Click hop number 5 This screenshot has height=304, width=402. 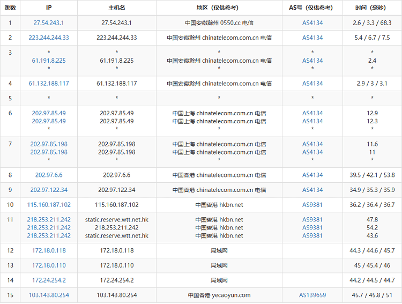tap(10, 98)
